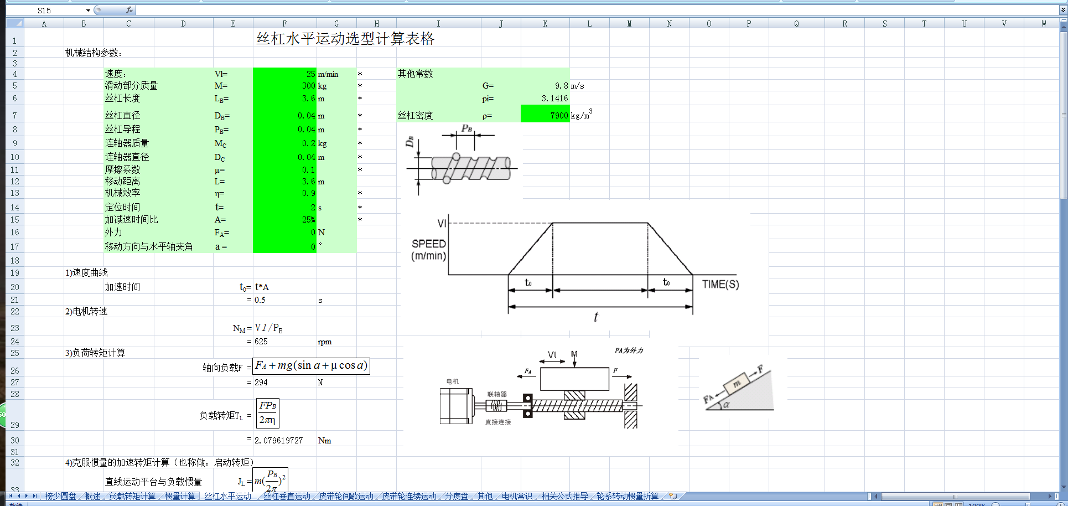The width and height of the screenshot is (1068, 506).
Task: Select column F header
Action: click(284, 23)
